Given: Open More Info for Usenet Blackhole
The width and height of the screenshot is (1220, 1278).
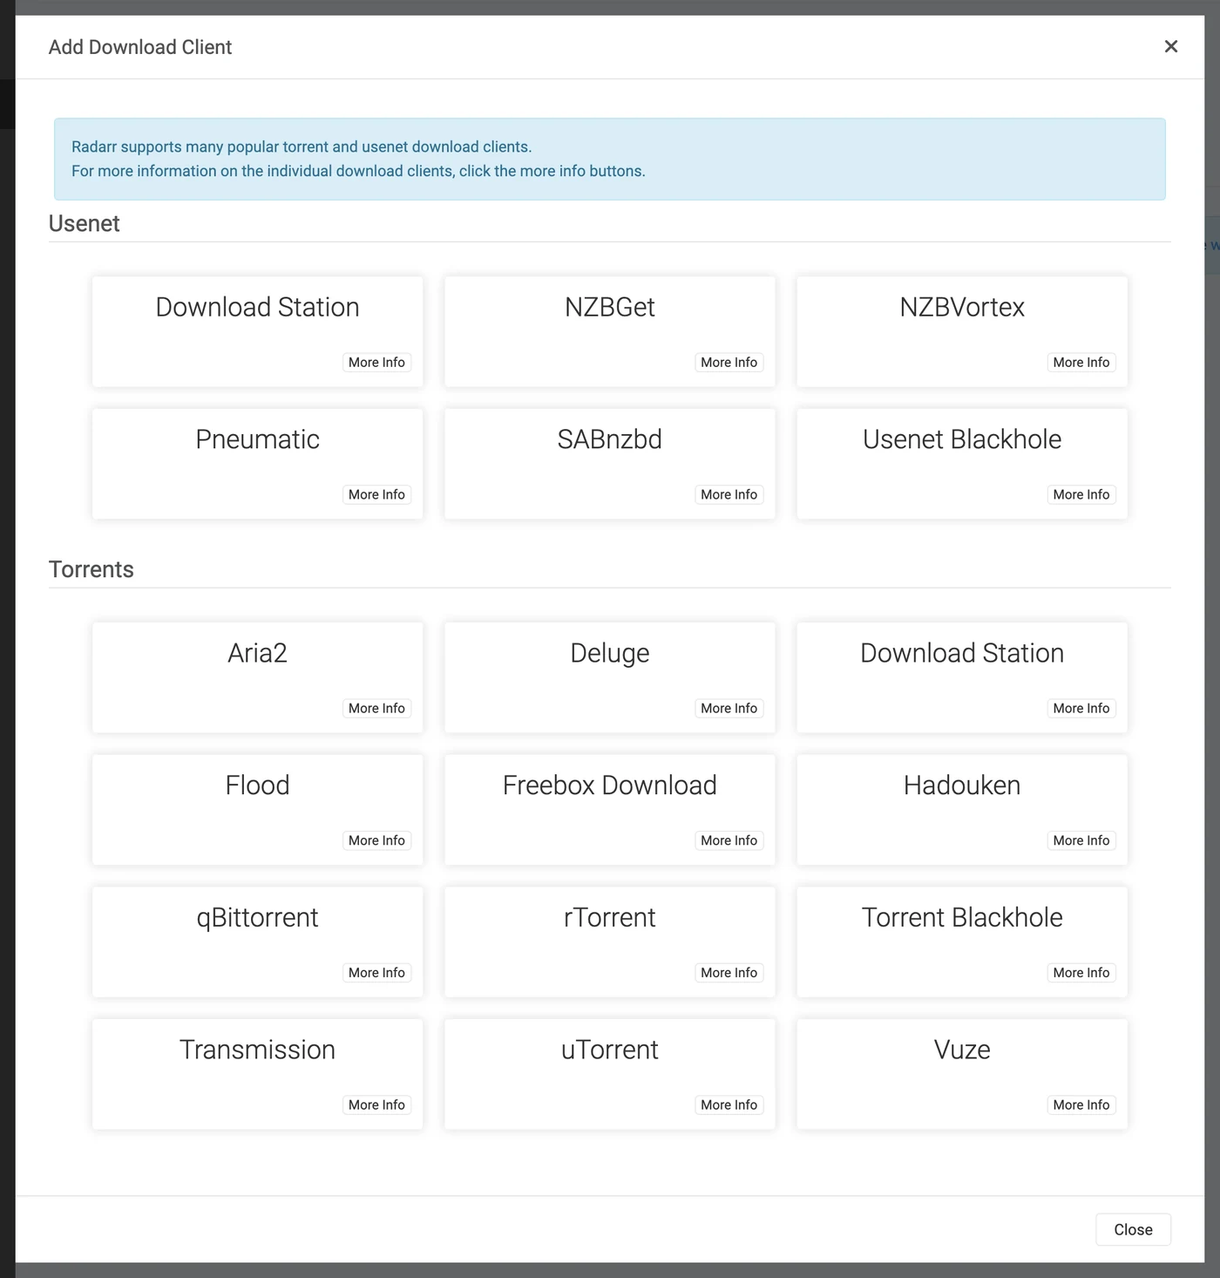Looking at the screenshot, I should [1081, 494].
